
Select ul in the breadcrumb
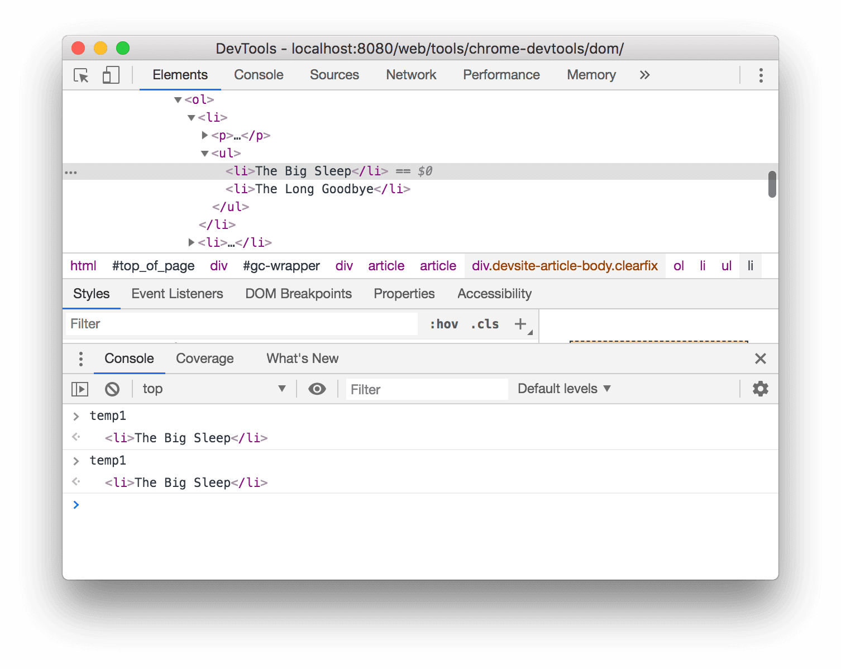726,266
